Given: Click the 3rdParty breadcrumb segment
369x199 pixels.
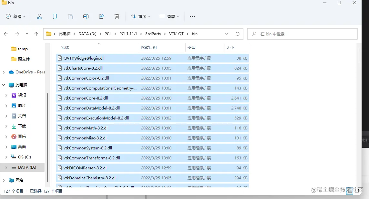Looking at the screenshot, I should 153,34.
